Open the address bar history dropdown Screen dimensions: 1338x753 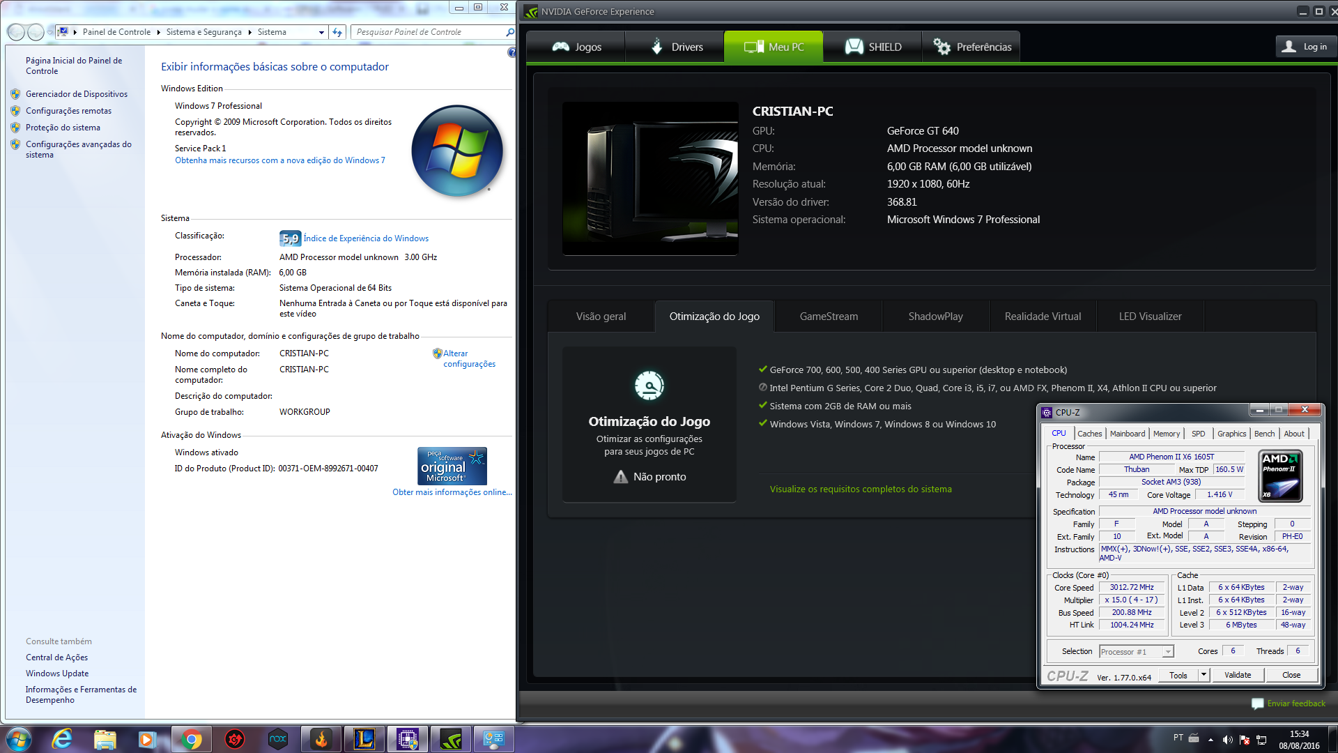[321, 32]
